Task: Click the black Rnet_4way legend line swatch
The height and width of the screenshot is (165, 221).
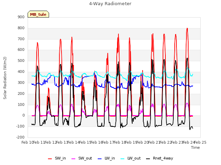Action: tap(148, 159)
